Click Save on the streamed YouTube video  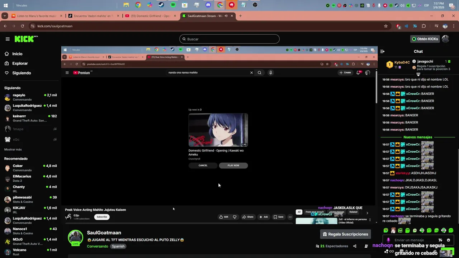(278, 217)
